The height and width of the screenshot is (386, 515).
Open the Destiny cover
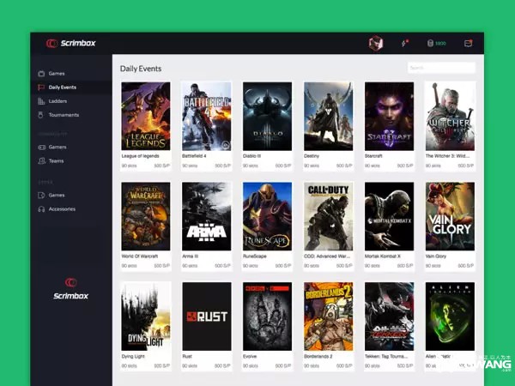(329, 116)
